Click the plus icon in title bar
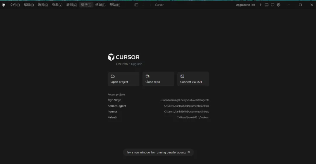 tap(261, 5)
